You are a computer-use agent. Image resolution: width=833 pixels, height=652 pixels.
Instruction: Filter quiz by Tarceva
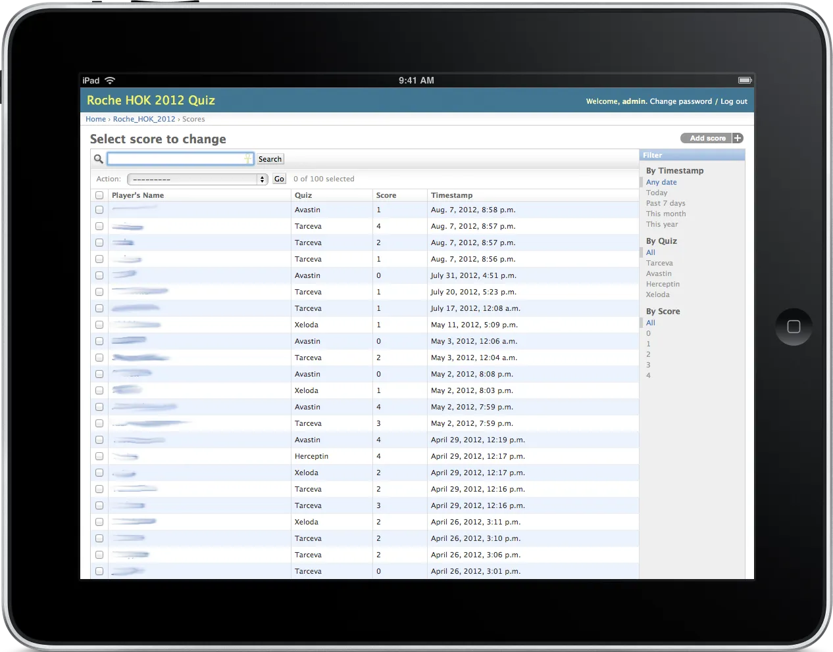coord(659,263)
